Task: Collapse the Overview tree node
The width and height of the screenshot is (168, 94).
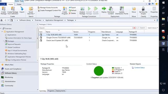Action: coord(1,28)
